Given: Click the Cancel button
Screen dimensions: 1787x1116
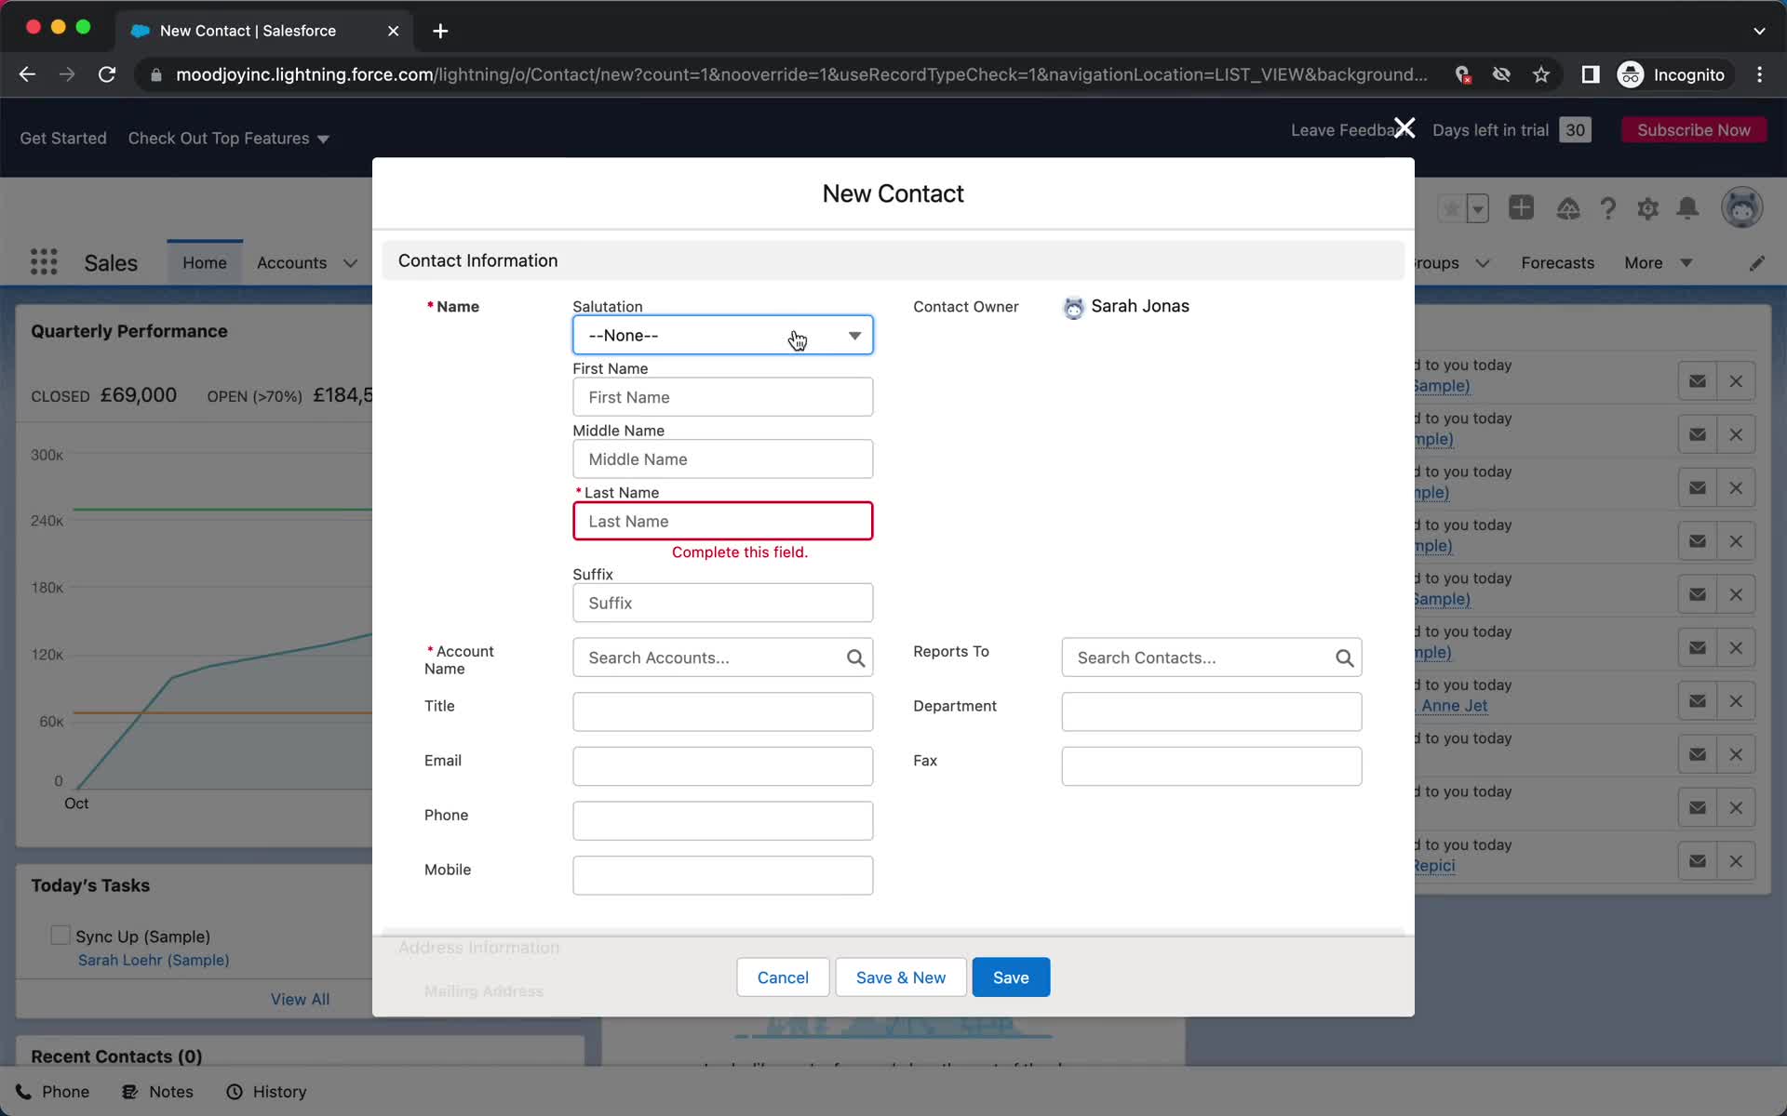Looking at the screenshot, I should pyautogui.click(x=783, y=977).
